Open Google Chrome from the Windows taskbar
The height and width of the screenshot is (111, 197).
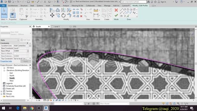32,108
